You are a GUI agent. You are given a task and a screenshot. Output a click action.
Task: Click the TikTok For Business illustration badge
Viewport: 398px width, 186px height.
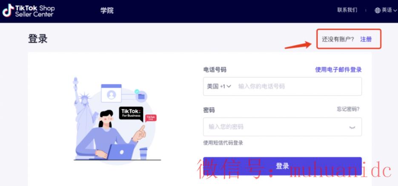tap(131, 113)
